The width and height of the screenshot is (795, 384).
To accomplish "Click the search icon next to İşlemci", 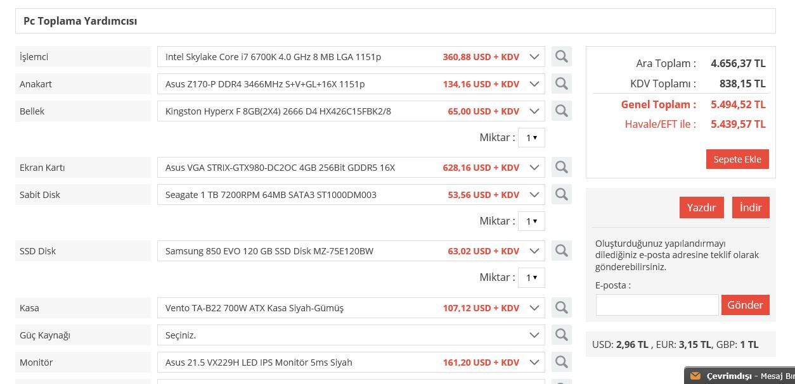I will [561, 57].
